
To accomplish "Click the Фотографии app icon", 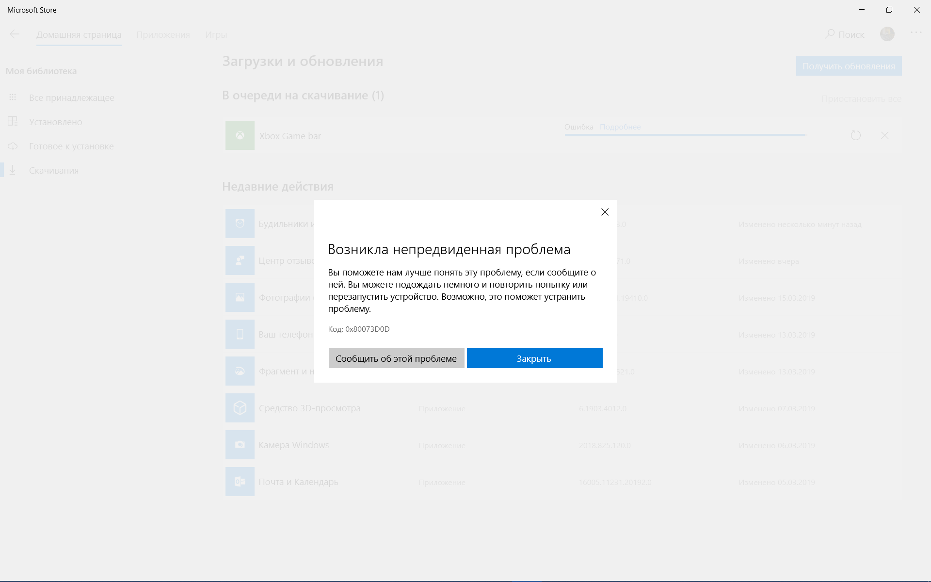I will tap(241, 298).
